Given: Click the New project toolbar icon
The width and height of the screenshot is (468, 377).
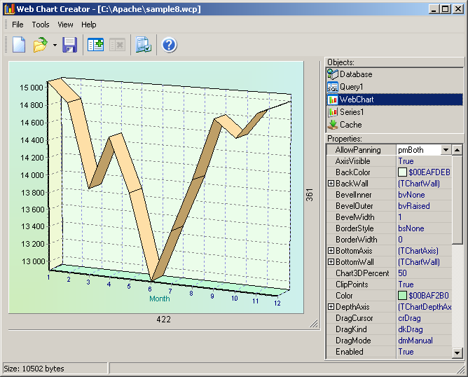Looking at the screenshot, I should click(x=19, y=45).
